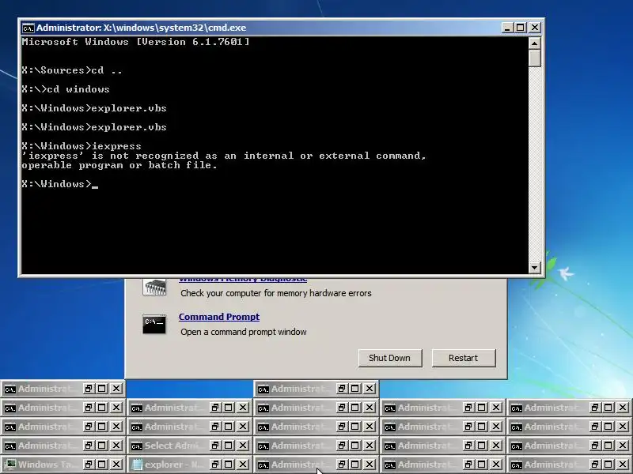Maximize the minimized 'Select Admi...' window
The width and height of the screenshot is (633, 474).
click(x=229, y=446)
